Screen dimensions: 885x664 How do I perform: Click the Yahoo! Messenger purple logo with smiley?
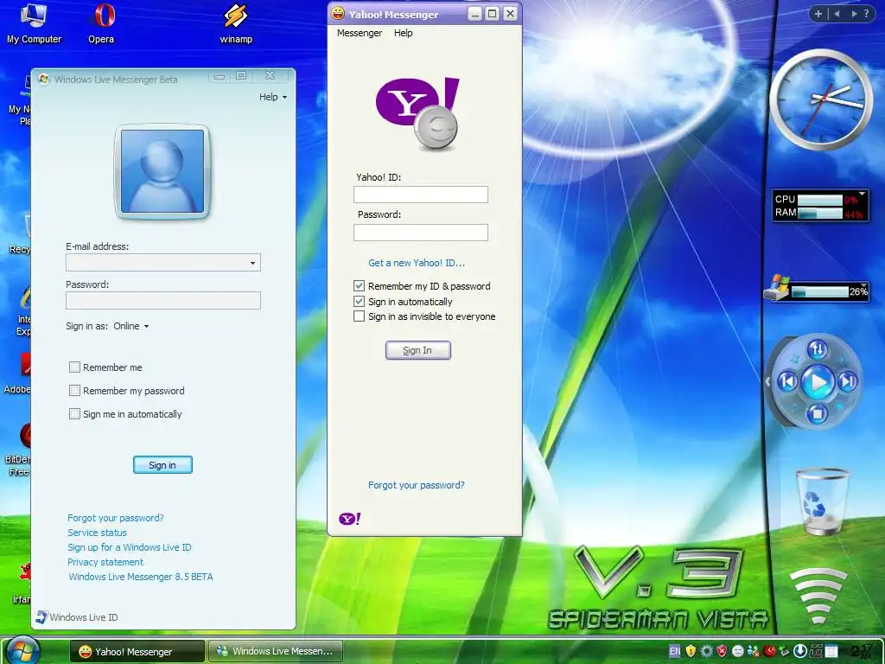418,113
